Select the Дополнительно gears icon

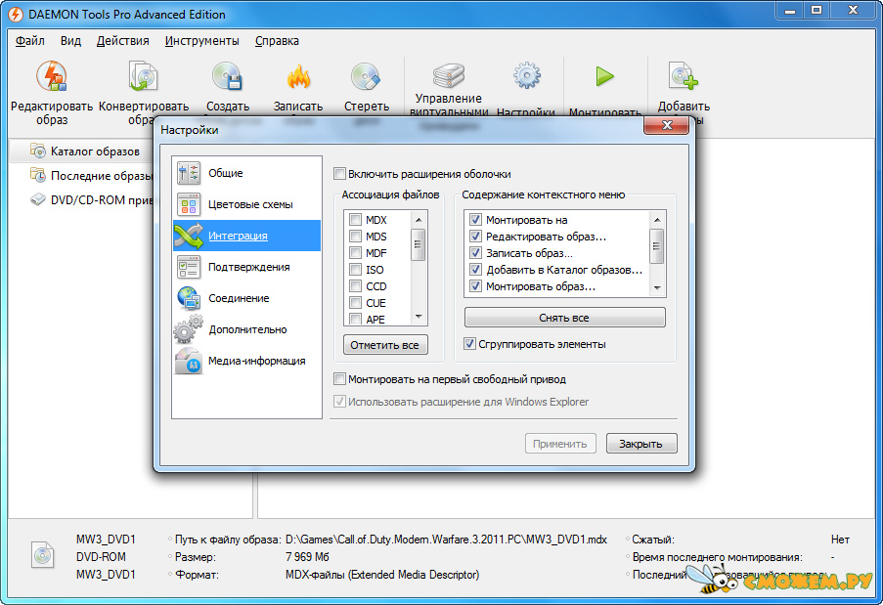[x=188, y=329]
